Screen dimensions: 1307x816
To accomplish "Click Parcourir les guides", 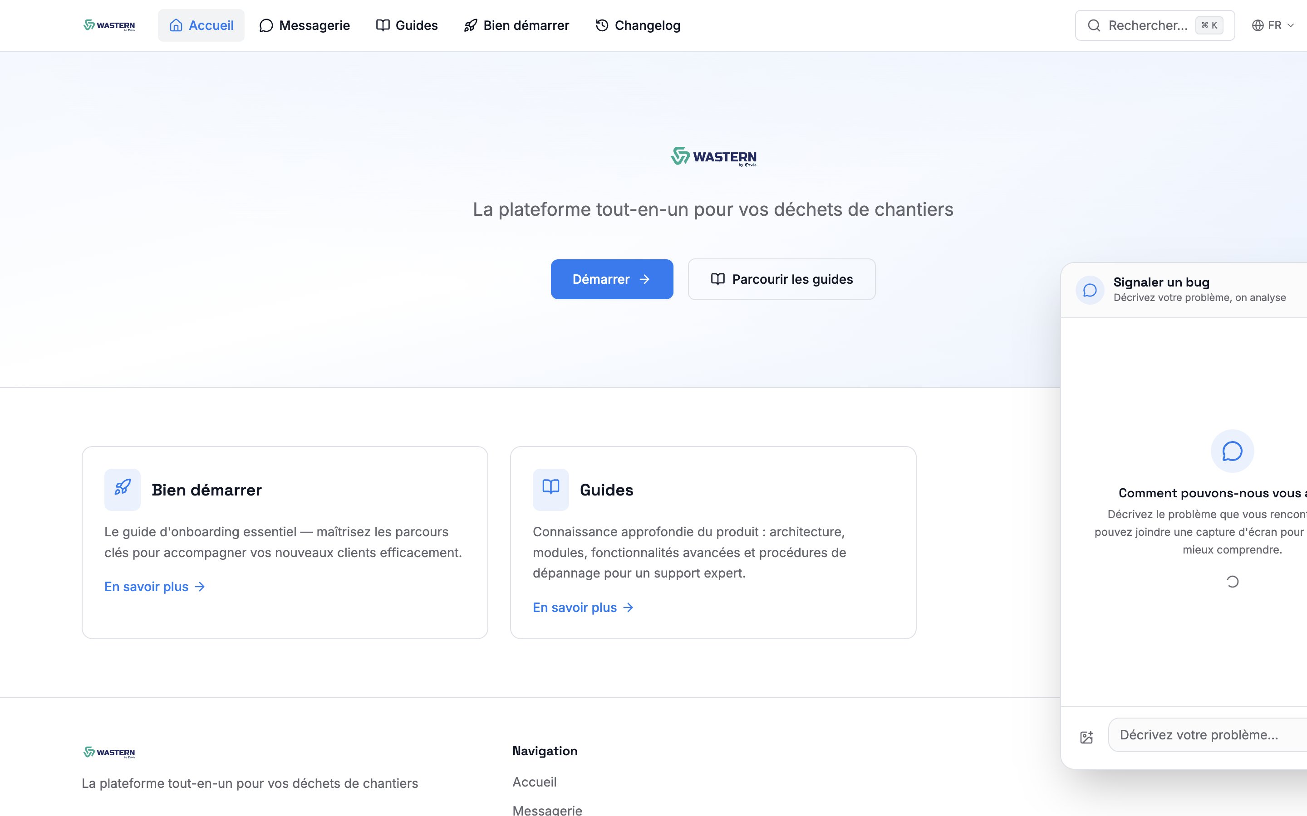I will coord(781,279).
